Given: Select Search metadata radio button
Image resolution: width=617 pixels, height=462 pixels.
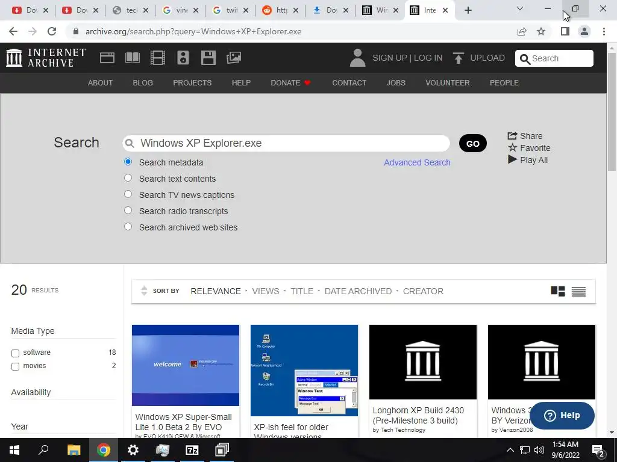Looking at the screenshot, I should (128, 162).
